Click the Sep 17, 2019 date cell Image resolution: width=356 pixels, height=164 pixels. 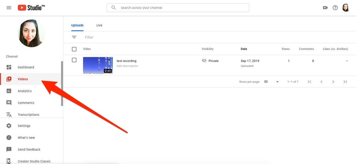tap(250, 61)
